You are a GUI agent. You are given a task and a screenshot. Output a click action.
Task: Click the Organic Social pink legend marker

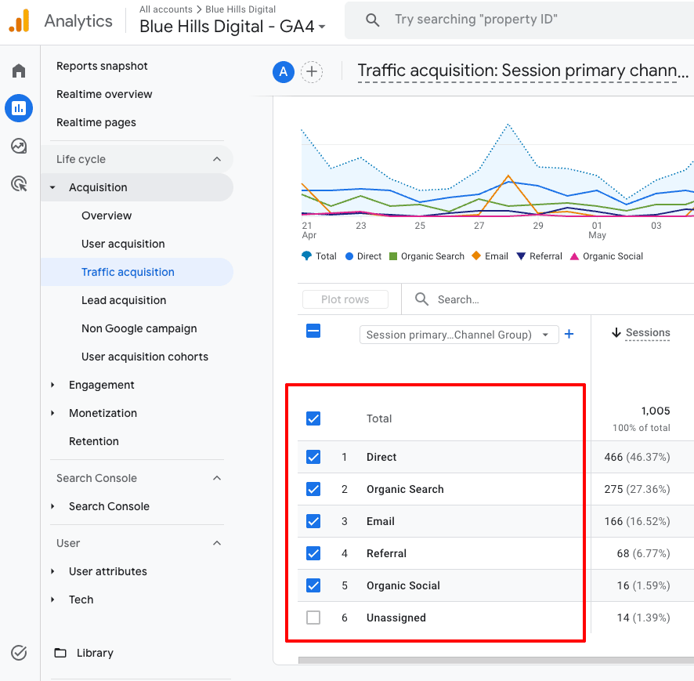click(574, 256)
